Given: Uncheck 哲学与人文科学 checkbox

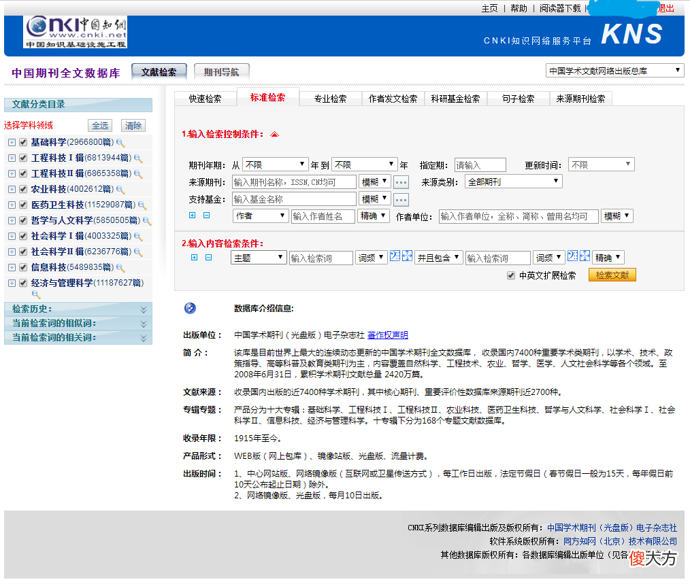Looking at the screenshot, I should (23, 220).
